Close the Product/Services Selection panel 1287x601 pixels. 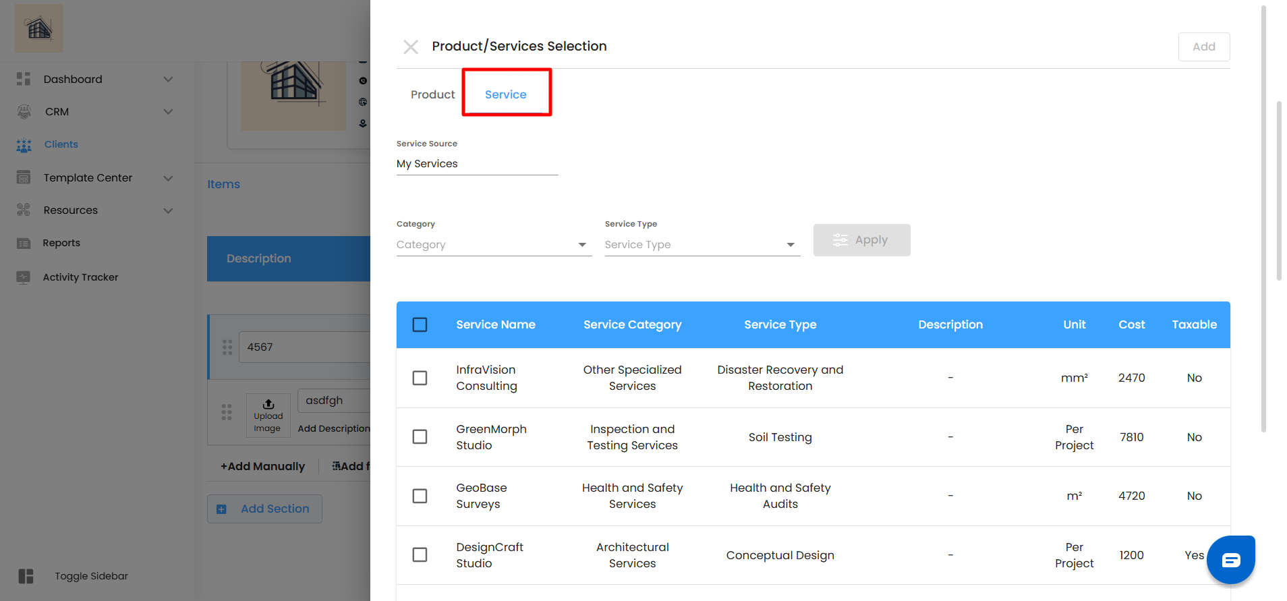(x=411, y=47)
